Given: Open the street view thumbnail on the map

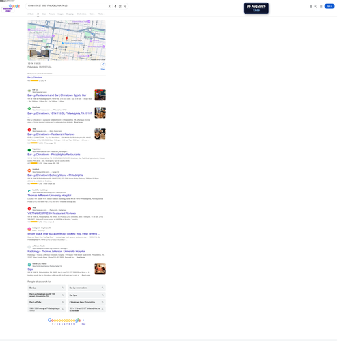Looking at the screenshot, I should (40, 54).
